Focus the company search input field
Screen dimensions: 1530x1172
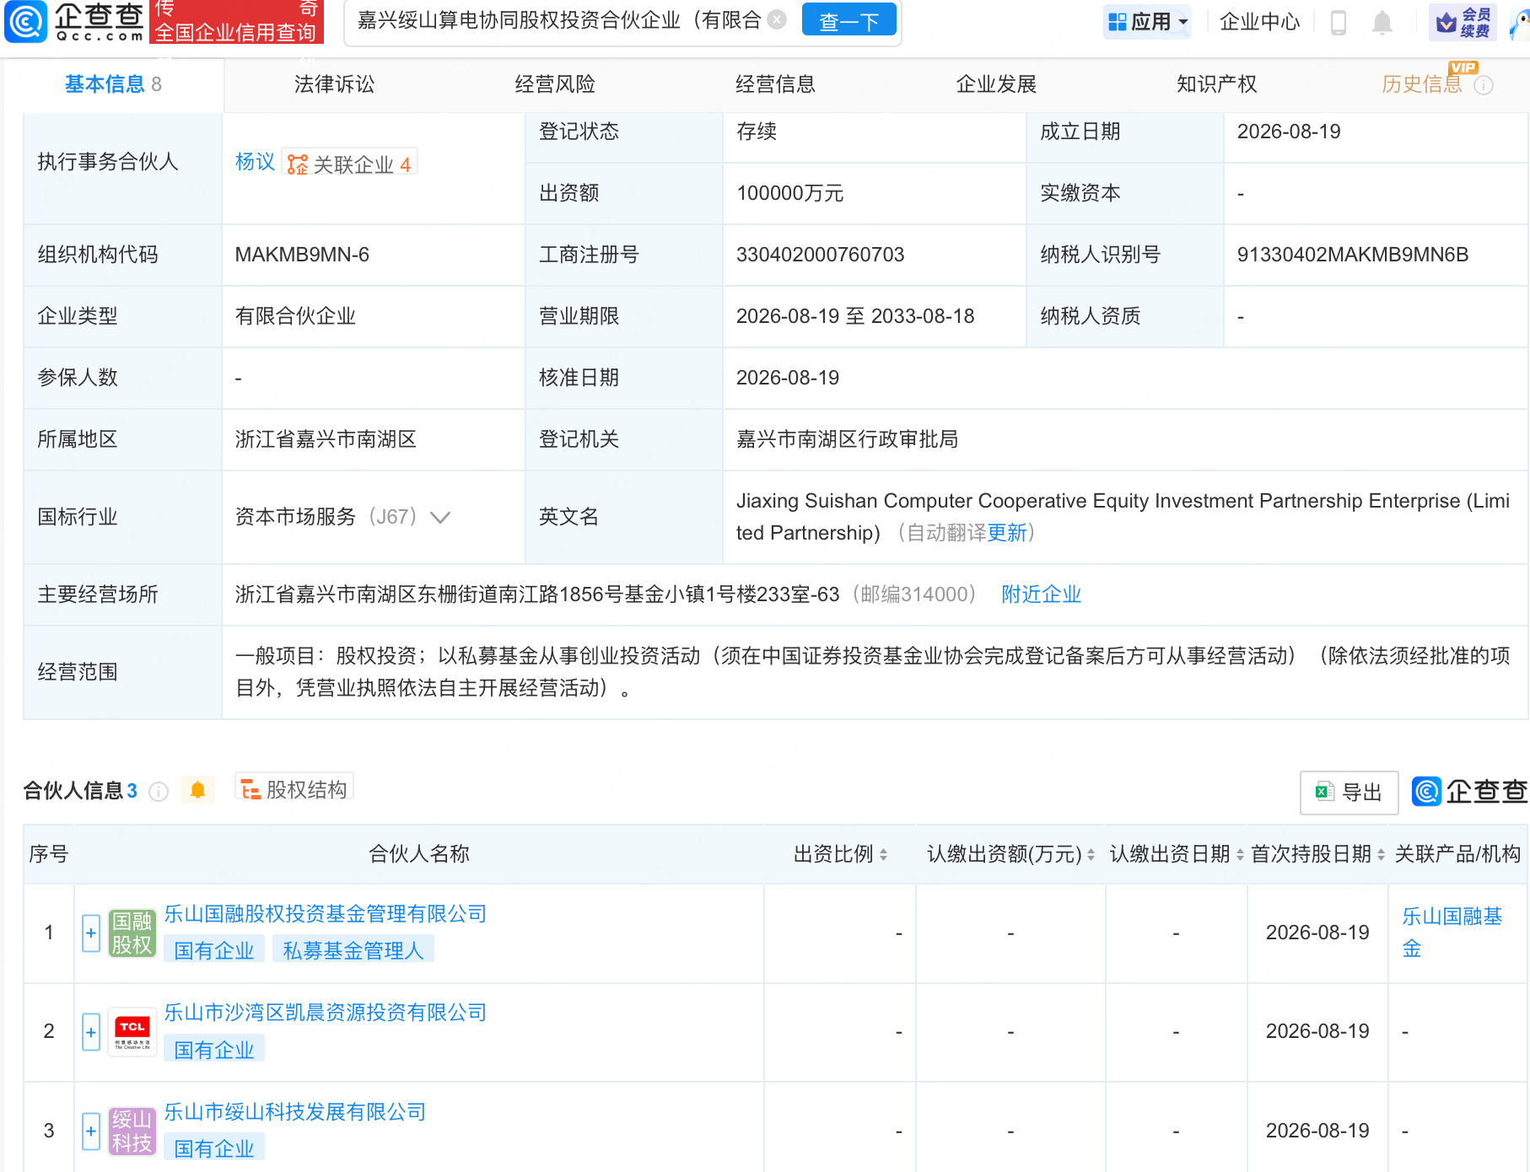click(x=558, y=20)
